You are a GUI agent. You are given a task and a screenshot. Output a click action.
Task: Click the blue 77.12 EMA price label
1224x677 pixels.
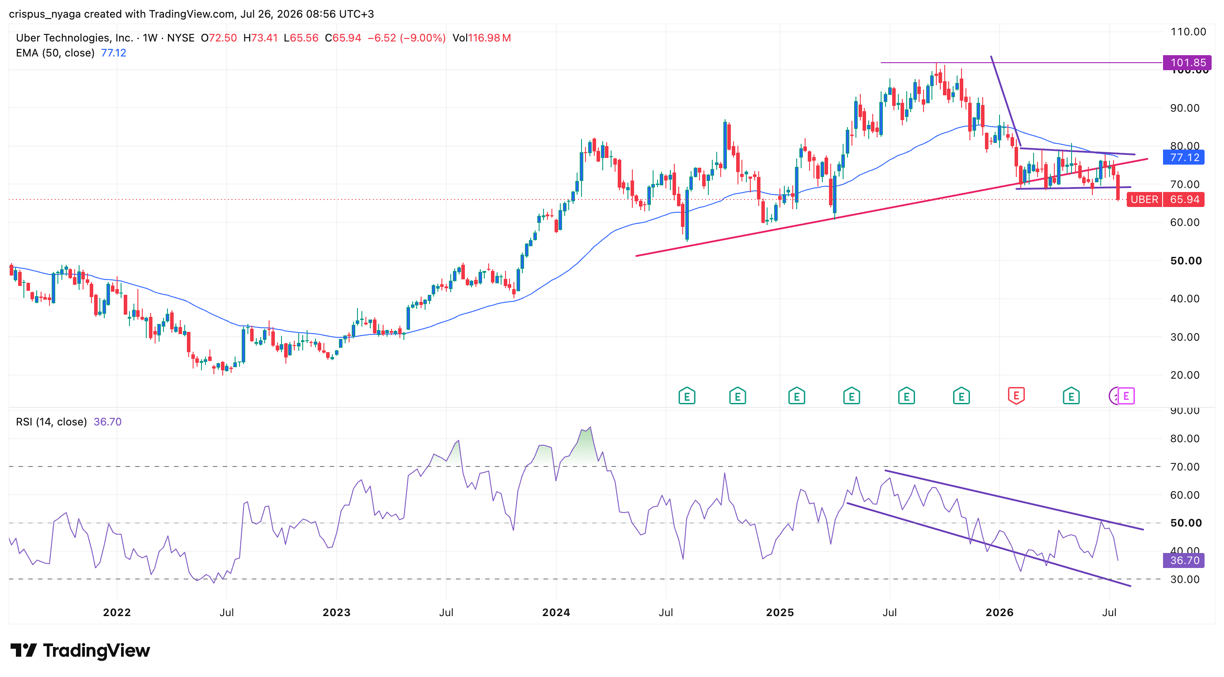click(1184, 157)
